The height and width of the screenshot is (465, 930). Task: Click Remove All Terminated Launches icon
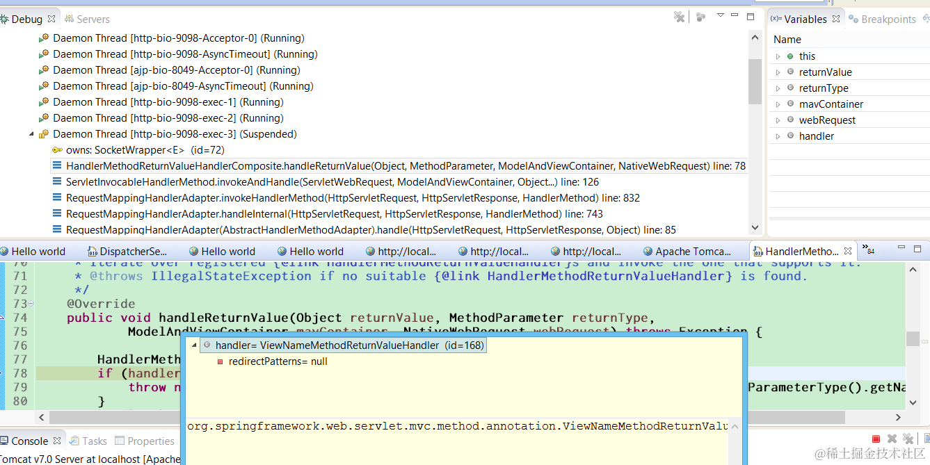(680, 17)
